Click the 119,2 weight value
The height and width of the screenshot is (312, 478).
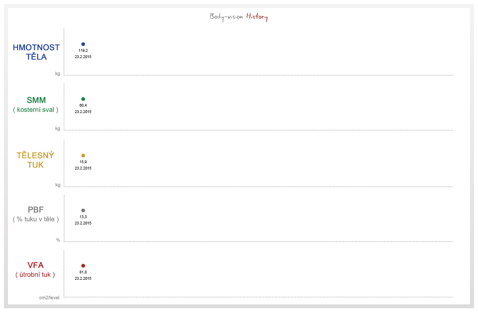coord(83,51)
